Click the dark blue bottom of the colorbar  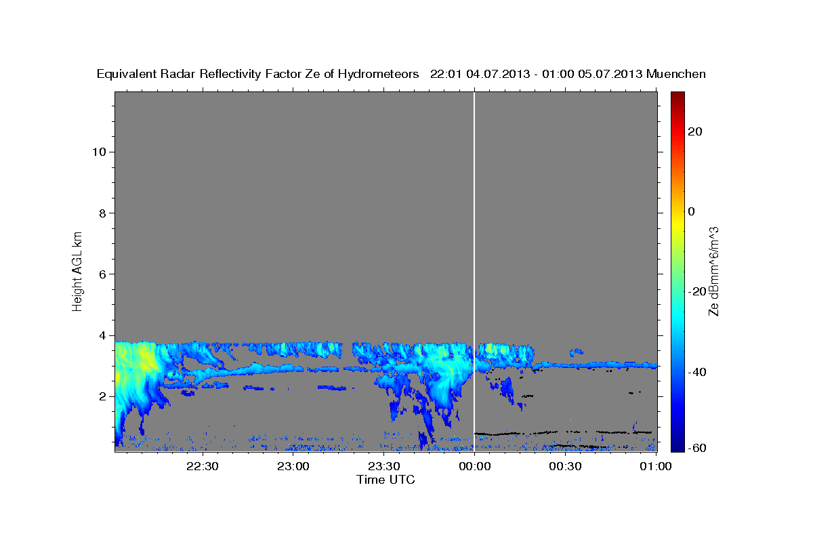click(x=677, y=446)
